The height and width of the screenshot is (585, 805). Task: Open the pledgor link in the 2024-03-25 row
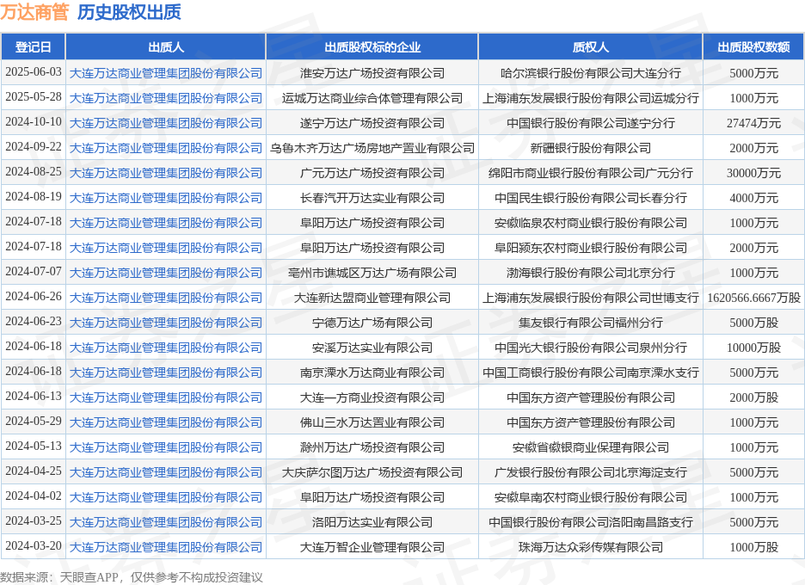point(166,522)
